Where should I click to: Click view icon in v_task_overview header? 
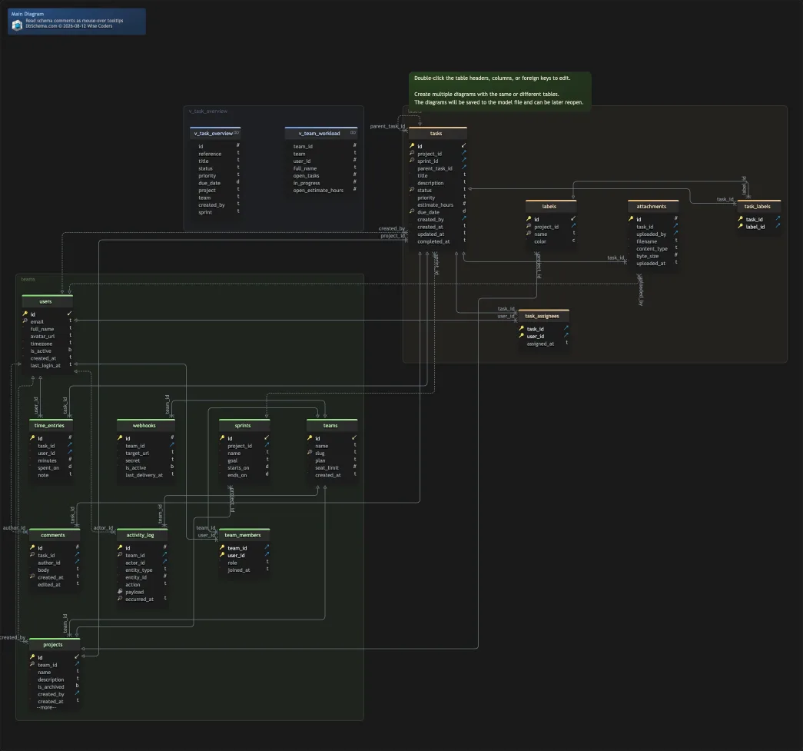pos(236,133)
